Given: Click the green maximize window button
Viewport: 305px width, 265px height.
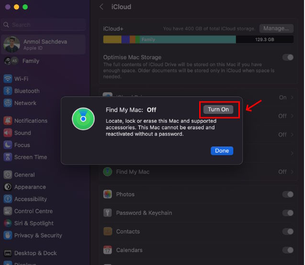Looking at the screenshot, I should (25, 7).
